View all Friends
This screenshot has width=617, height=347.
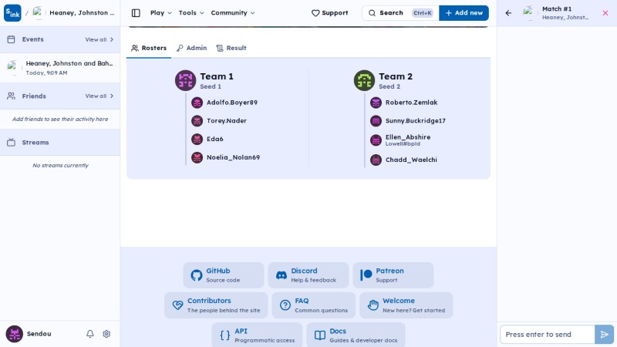click(x=99, y=96)
